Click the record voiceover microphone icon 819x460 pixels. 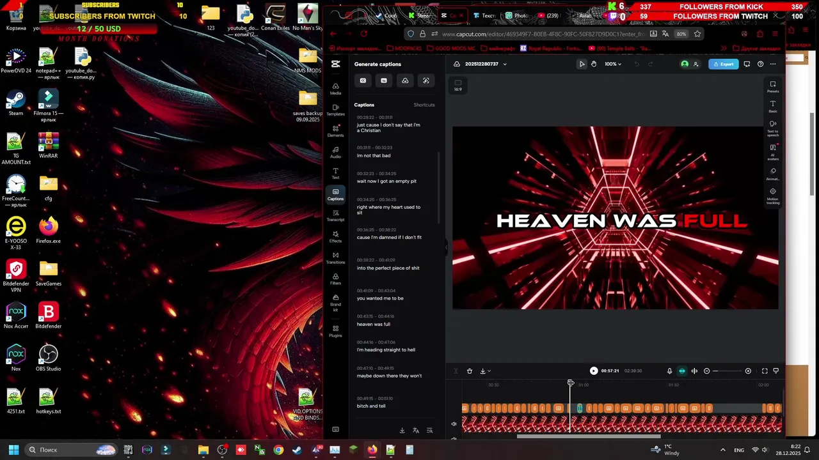pyautogui.click(x=669, y=371)
